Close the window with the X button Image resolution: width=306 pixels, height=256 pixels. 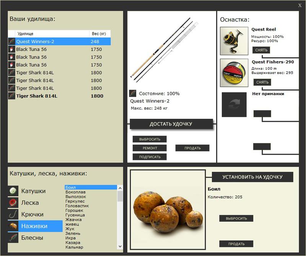[x=300, y=5]
